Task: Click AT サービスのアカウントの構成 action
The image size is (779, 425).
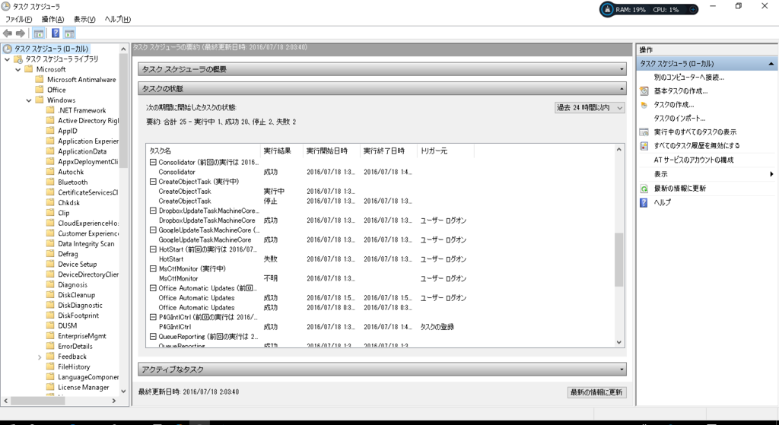Action: (694, 160)
